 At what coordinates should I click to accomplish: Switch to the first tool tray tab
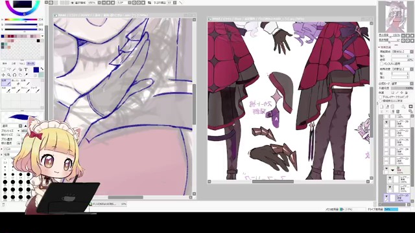point(5,63)
